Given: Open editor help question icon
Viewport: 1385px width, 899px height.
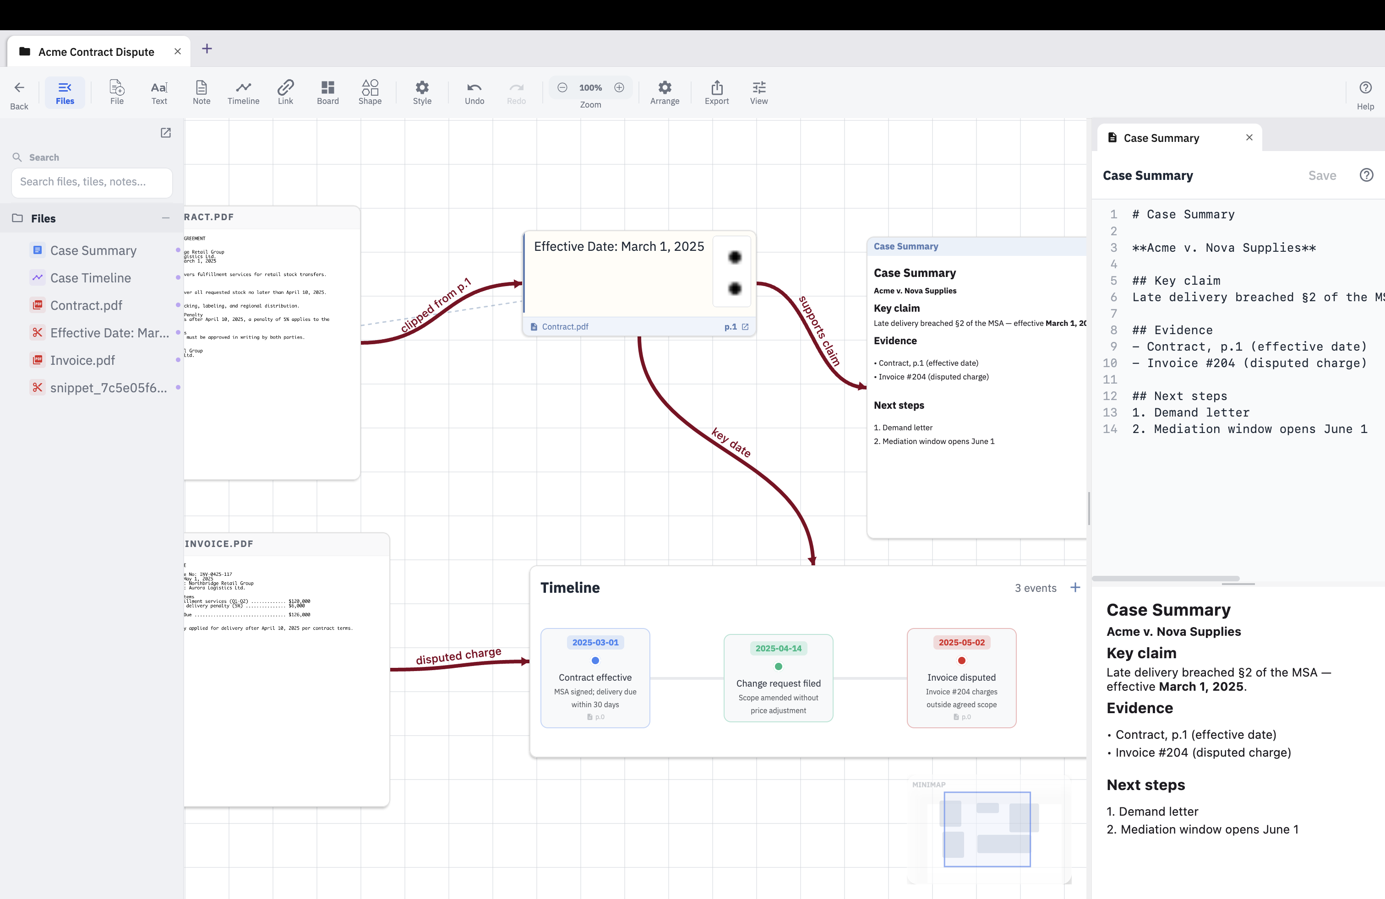Looking at the screenshot, I should [1366, 175].
